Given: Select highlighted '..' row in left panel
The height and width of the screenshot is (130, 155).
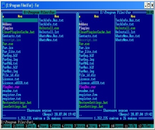Looking at the screenshot, I should 20,20.
